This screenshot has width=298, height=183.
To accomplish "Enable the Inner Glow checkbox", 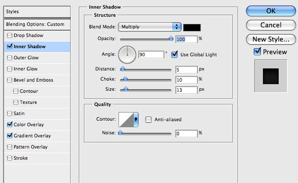I will tap(10, 69).
